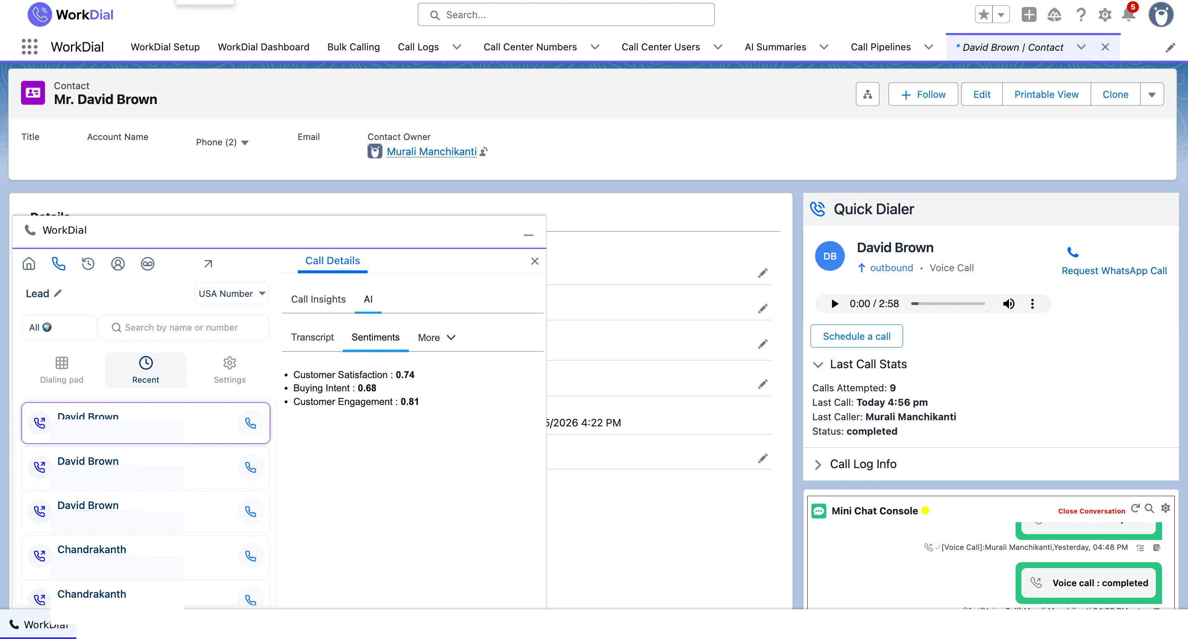Select the Dialing pad tab
Screen dimensions: 1188x639
click(62, 370)
